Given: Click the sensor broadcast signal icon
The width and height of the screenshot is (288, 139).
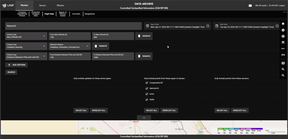Looking at the screenshot, I should [283, 55].
